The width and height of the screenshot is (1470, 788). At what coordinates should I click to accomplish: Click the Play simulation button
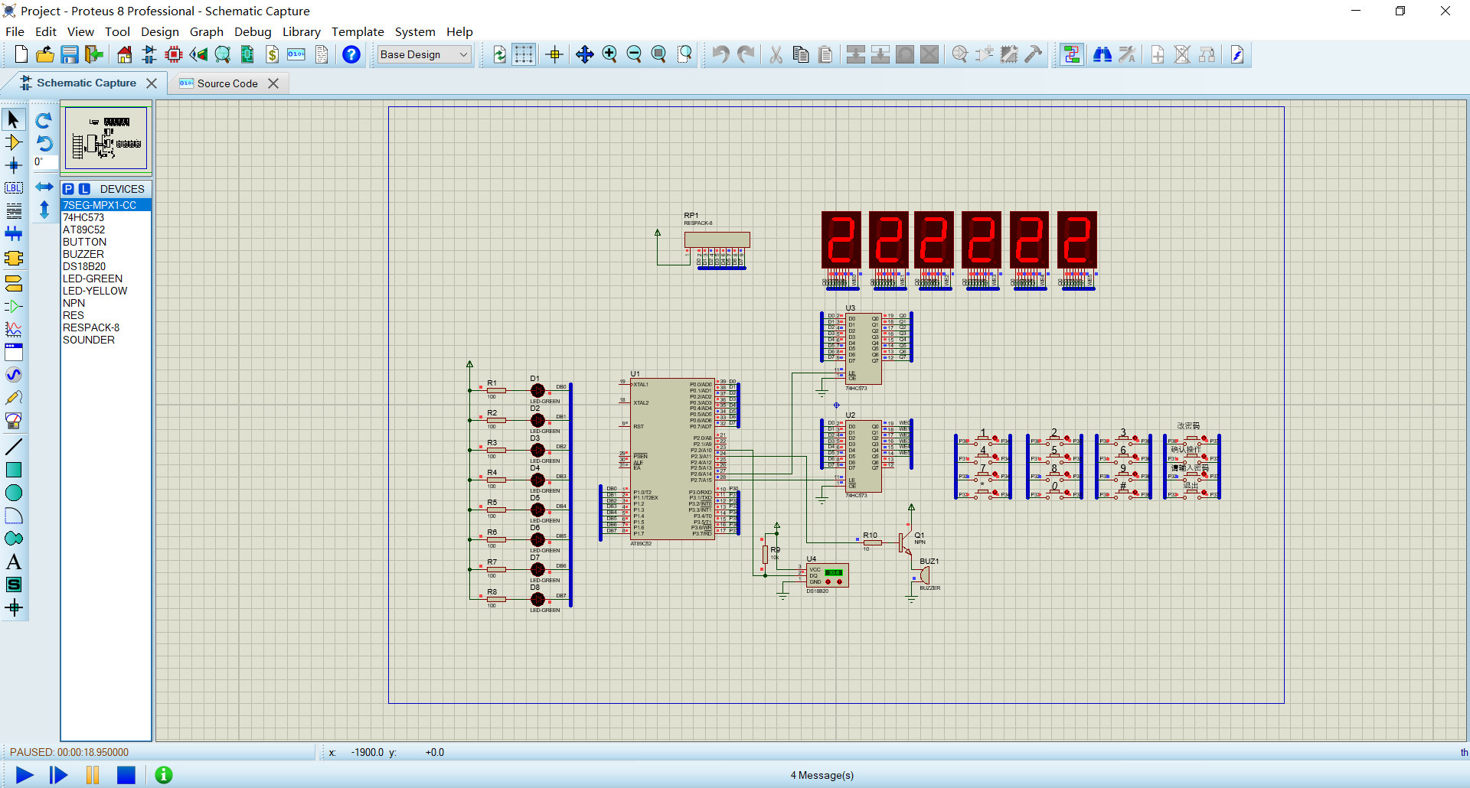click(24, 775)
